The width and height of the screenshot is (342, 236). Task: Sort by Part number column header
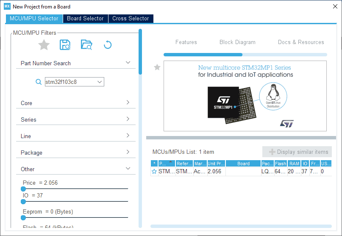tap(167, 164)
